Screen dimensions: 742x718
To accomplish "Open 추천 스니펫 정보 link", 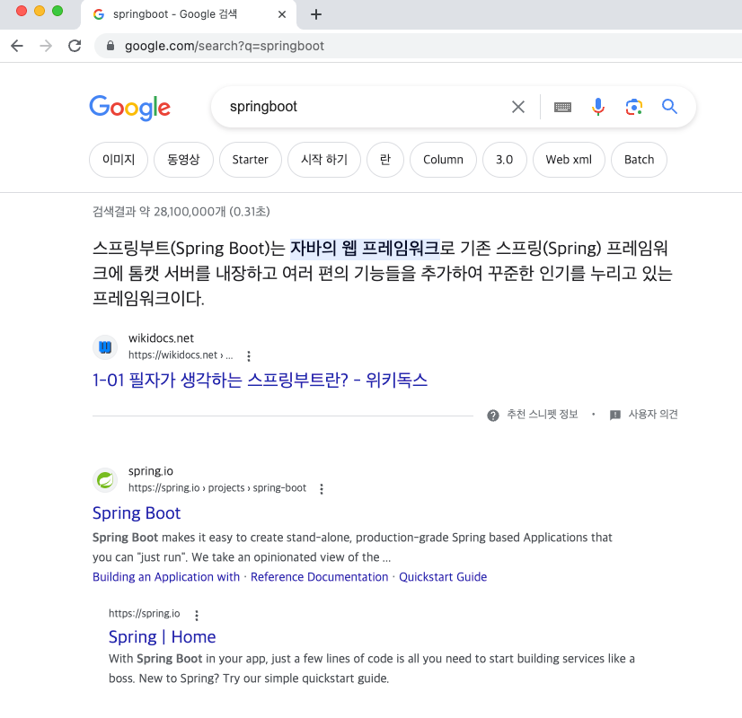I will tap(543, 415).
